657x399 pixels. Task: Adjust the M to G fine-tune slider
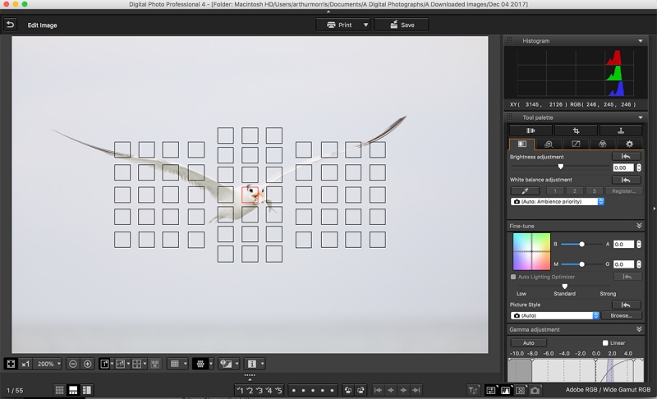[x=581, y=264]
